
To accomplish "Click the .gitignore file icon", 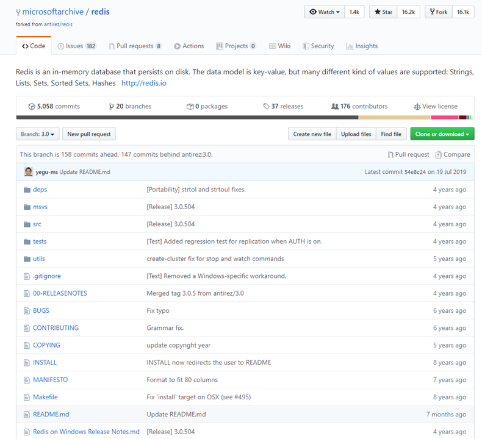I will (27, 276).
